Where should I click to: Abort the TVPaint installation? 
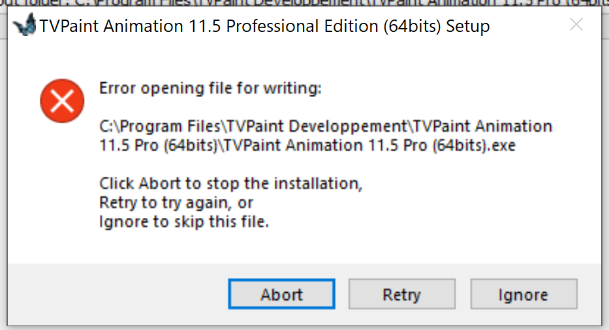tap(281, 294)
